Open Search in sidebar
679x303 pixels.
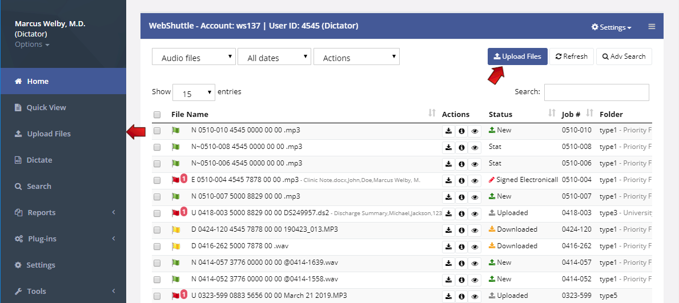(63, 186)
